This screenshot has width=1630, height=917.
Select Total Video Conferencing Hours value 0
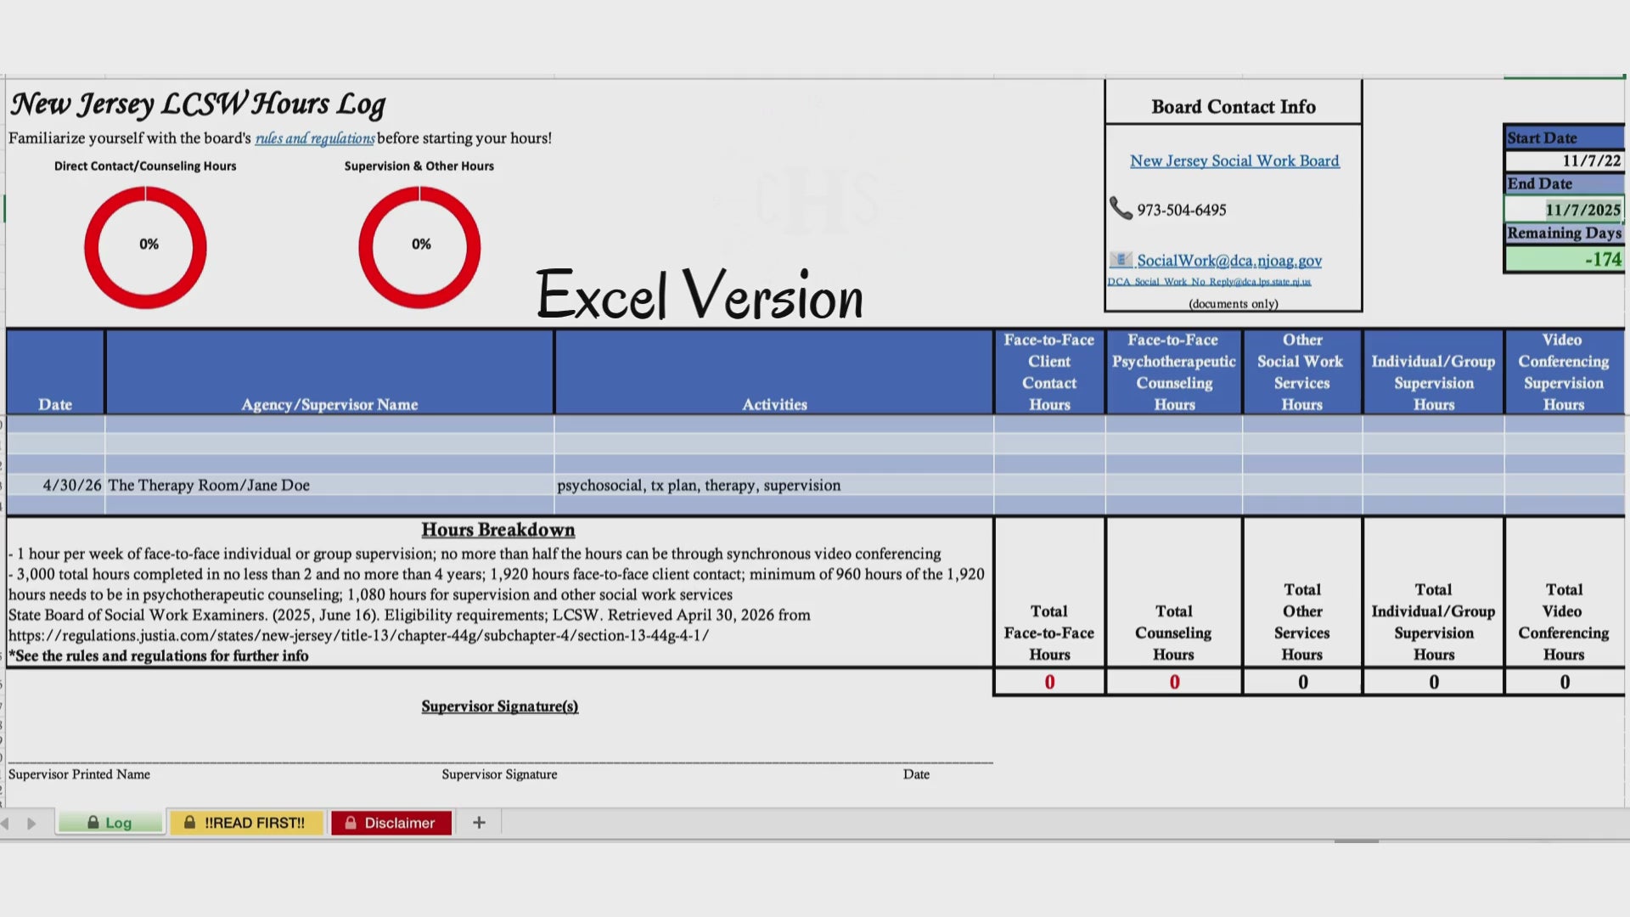click(1564, 682)
